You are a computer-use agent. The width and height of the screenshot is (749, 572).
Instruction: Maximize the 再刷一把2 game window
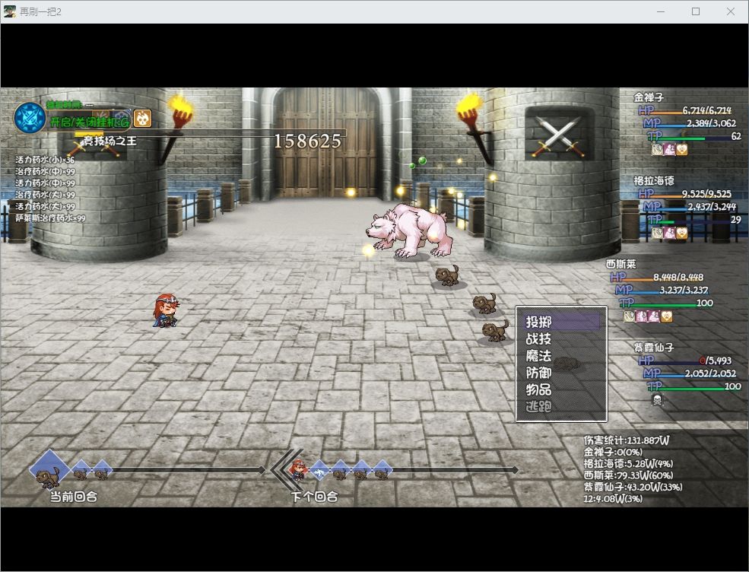coord(696,11)
